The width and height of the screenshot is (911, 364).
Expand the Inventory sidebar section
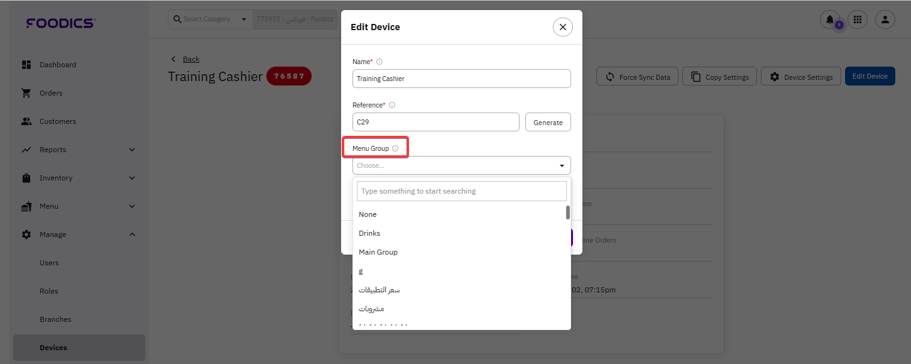click(x=132, y=178)
